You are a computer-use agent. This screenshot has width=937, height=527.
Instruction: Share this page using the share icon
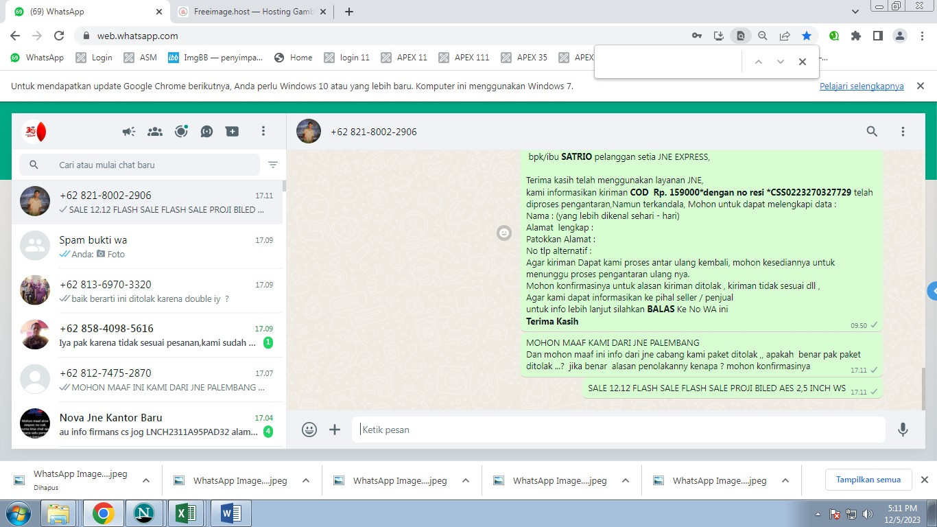pyautogui.click(x=785, y=36)
